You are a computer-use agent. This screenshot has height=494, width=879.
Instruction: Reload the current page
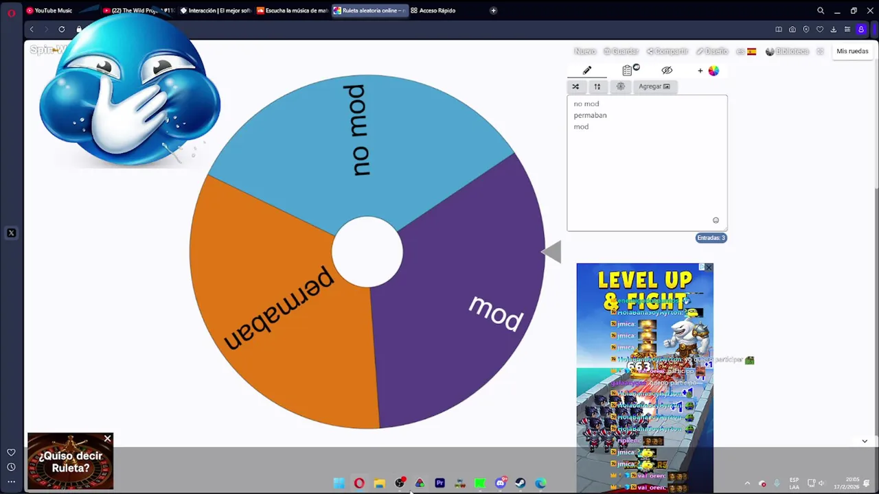62,30
